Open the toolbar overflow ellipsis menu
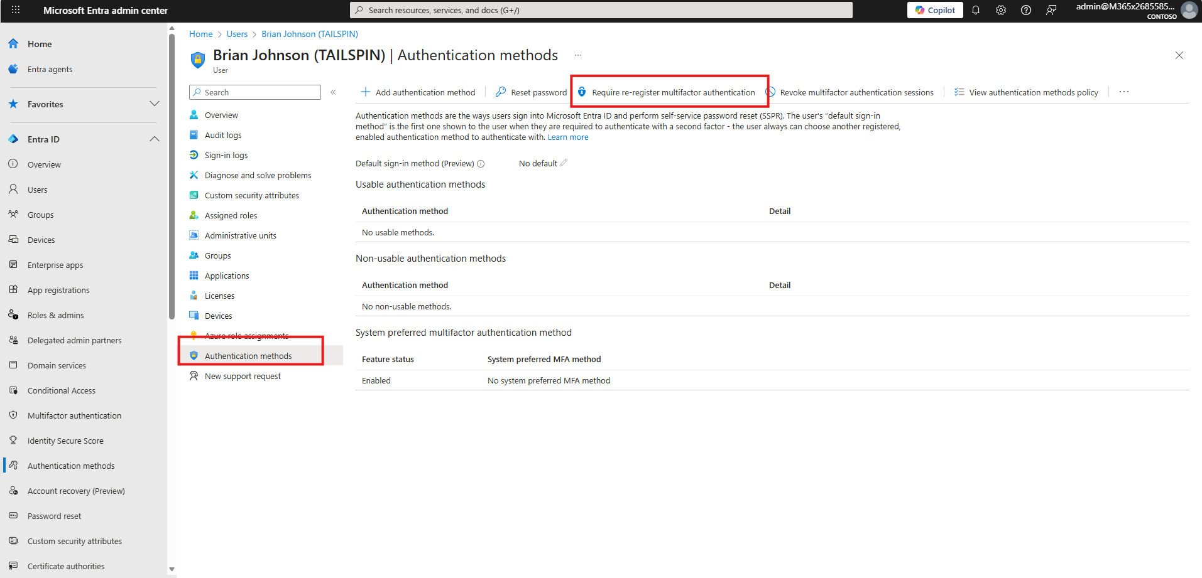The height and width of the screenshot is (578, 1202). pos(1124,92)
